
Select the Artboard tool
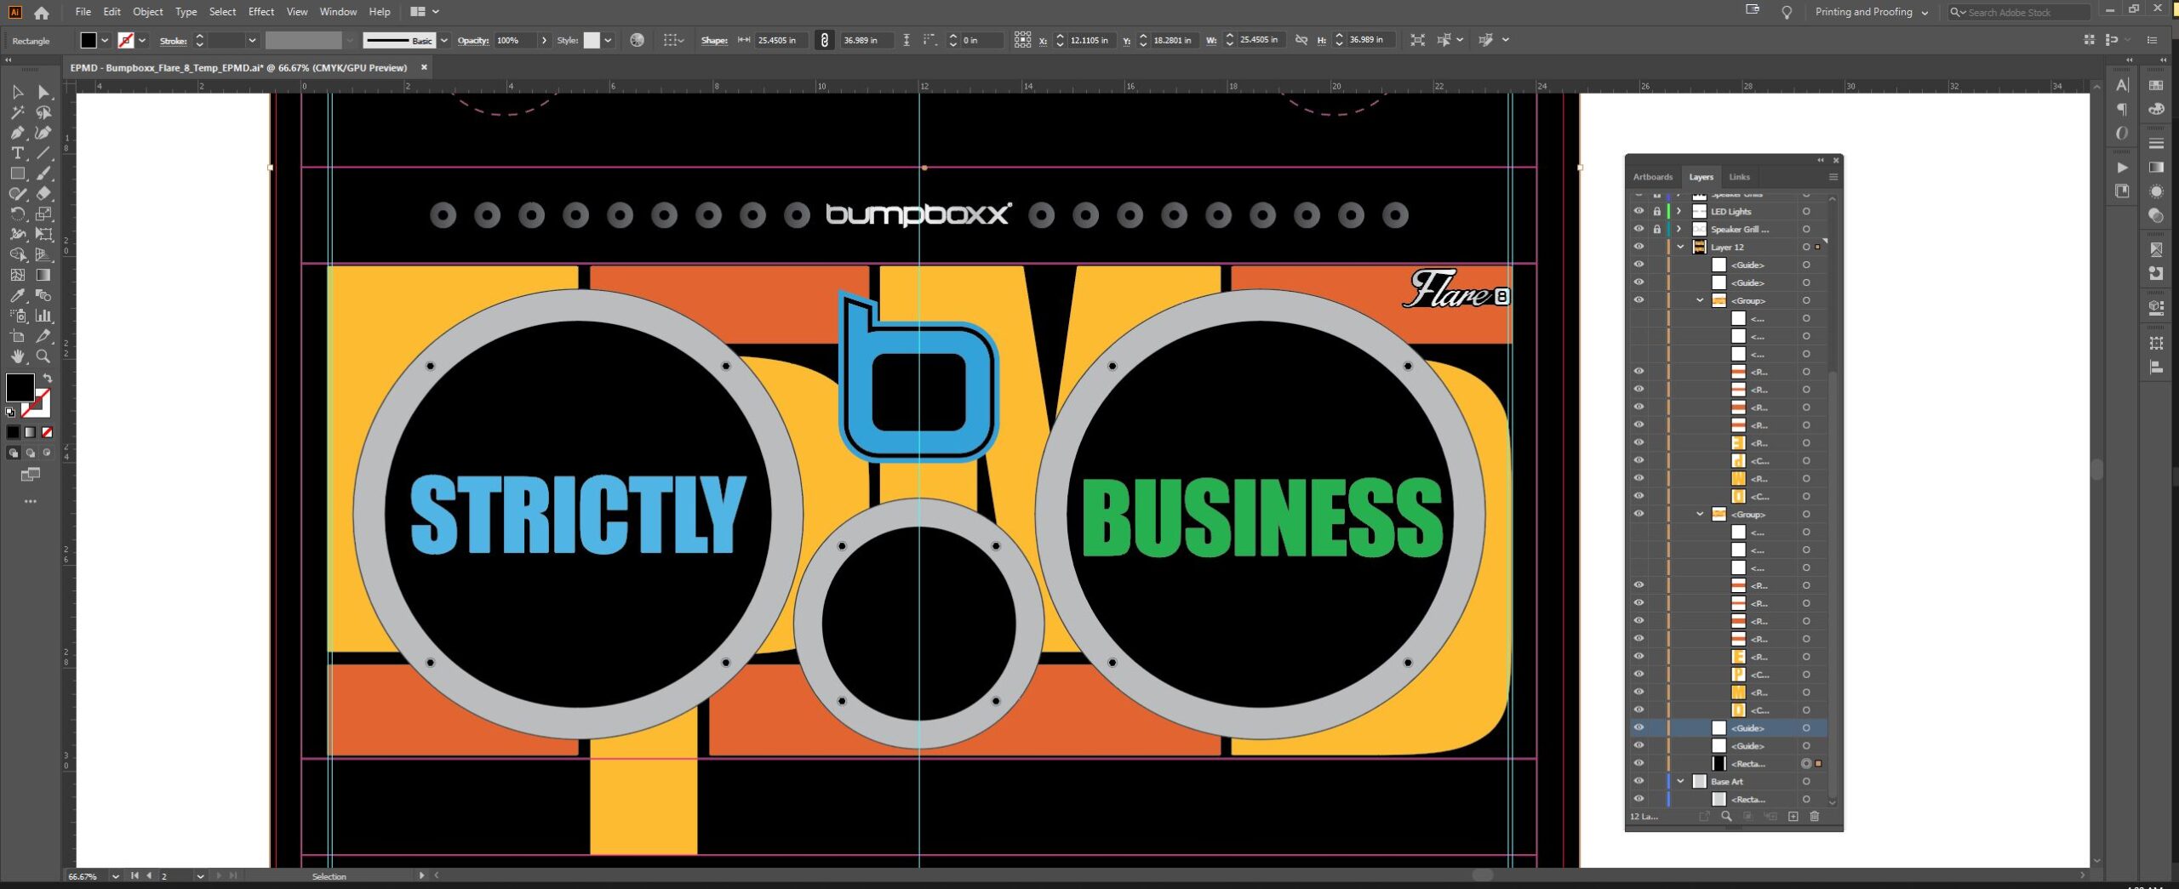tap(17, 336)
